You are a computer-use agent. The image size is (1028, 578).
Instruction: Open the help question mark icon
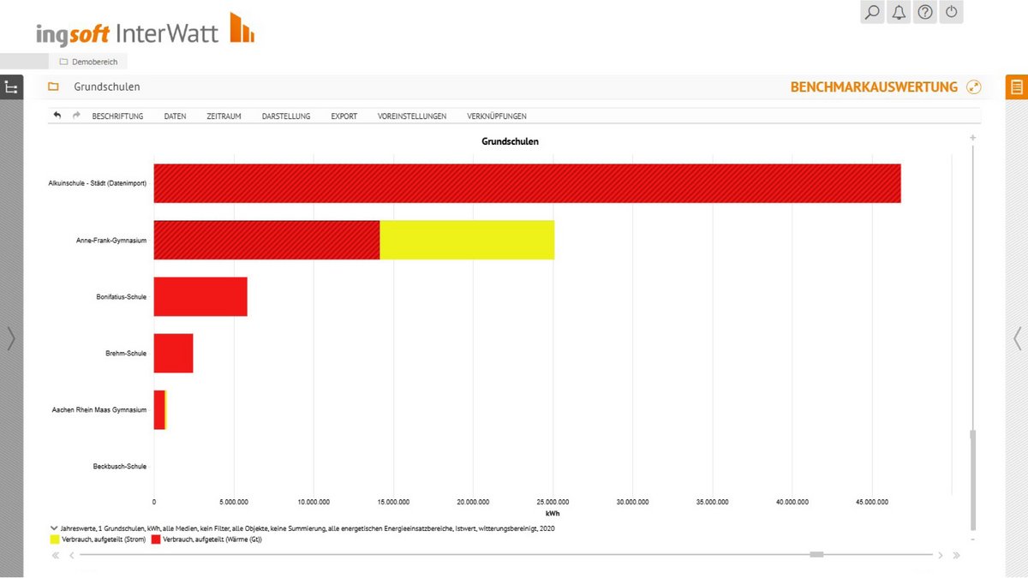(925, 13)
